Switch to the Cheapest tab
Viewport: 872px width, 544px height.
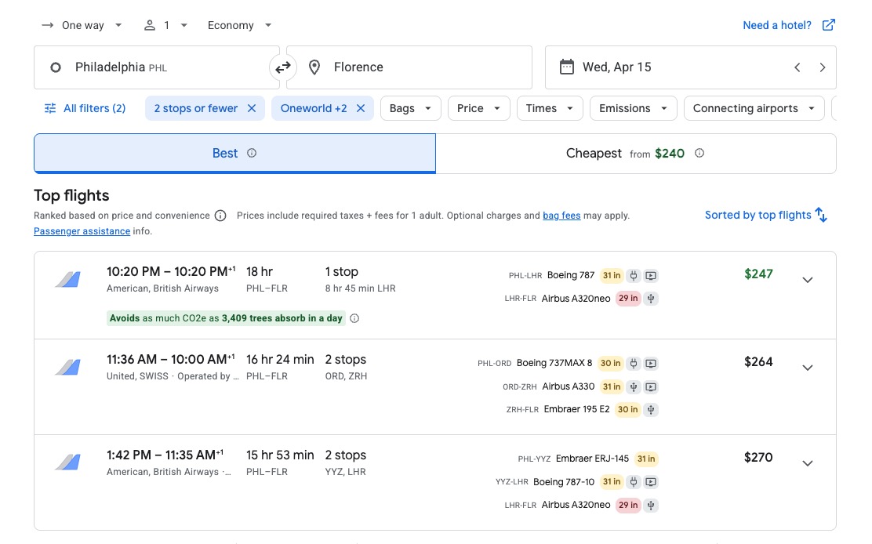point(635,153)
